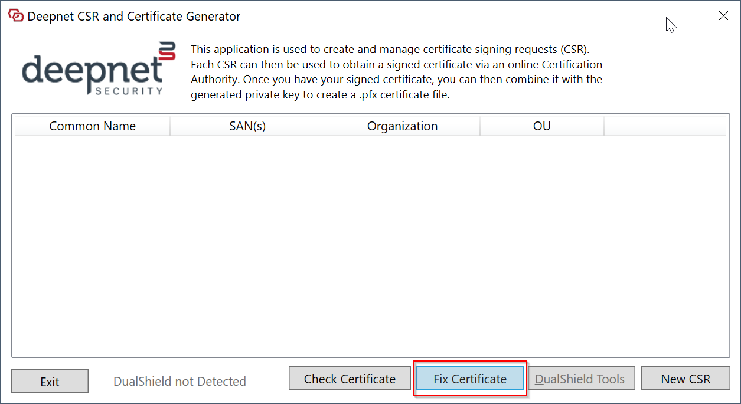Click the highlighted Fix Certificate button

coord(470,379)
